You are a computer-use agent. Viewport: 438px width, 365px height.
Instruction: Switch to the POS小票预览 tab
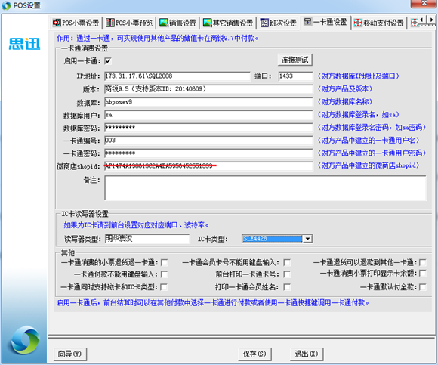click(130, 23)
